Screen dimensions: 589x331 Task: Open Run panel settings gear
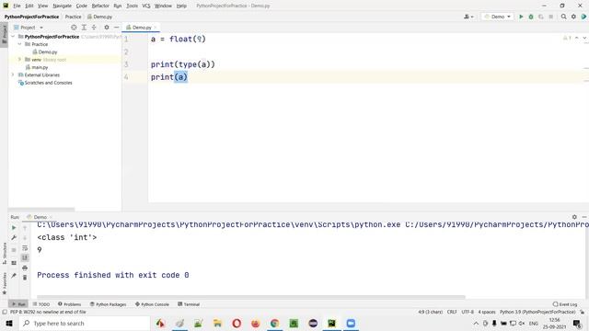click(574, 217)
